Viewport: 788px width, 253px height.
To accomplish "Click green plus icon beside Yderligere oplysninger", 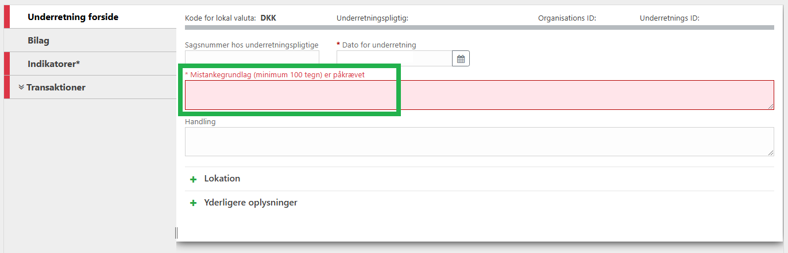I will point(194,203).
